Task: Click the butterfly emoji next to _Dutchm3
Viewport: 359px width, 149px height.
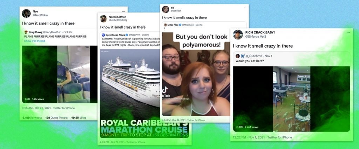Action: tap(242, 56)
